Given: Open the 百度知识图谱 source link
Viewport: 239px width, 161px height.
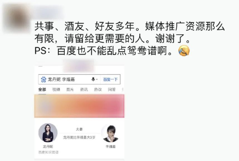Looking at the screenshot, I should point(48,152).
